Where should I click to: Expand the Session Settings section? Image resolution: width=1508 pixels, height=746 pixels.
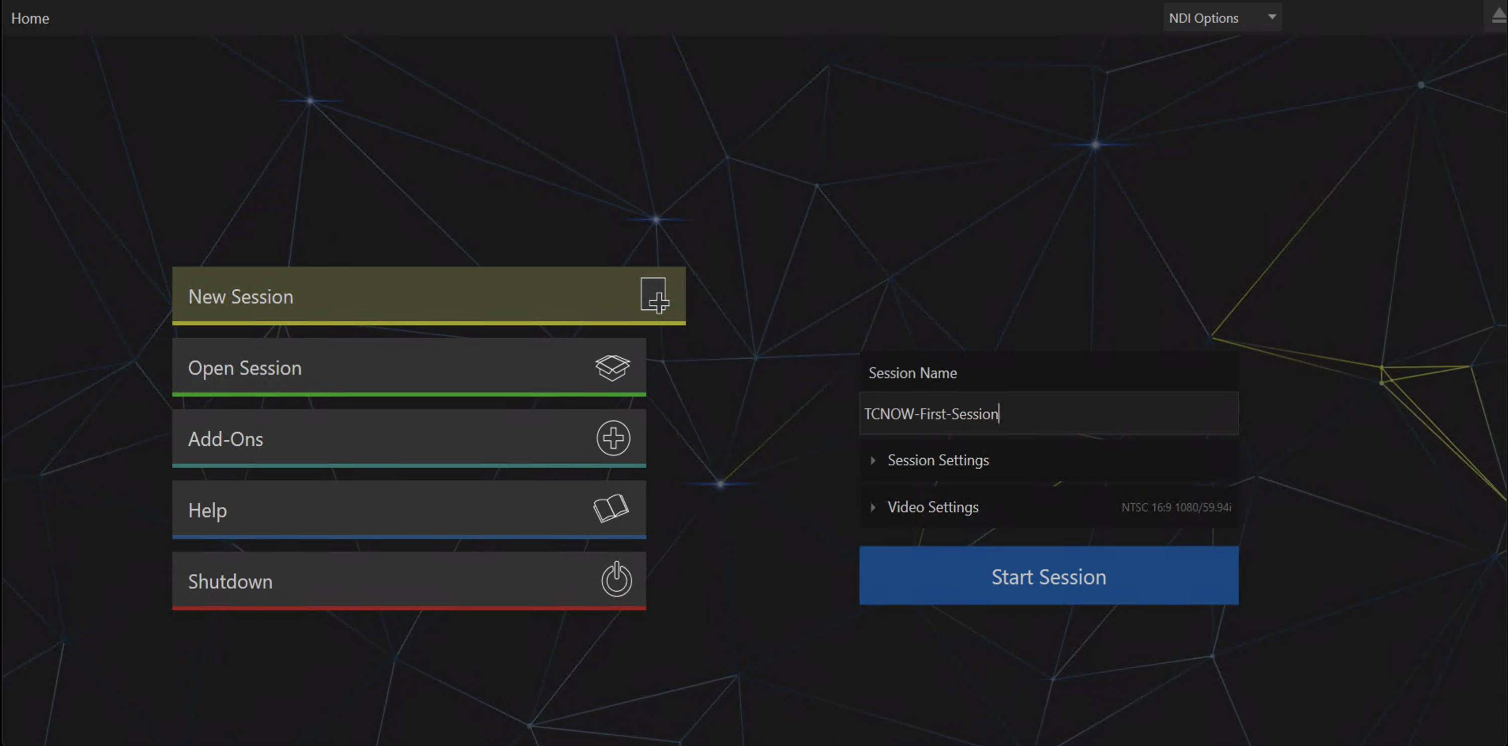1048,460
